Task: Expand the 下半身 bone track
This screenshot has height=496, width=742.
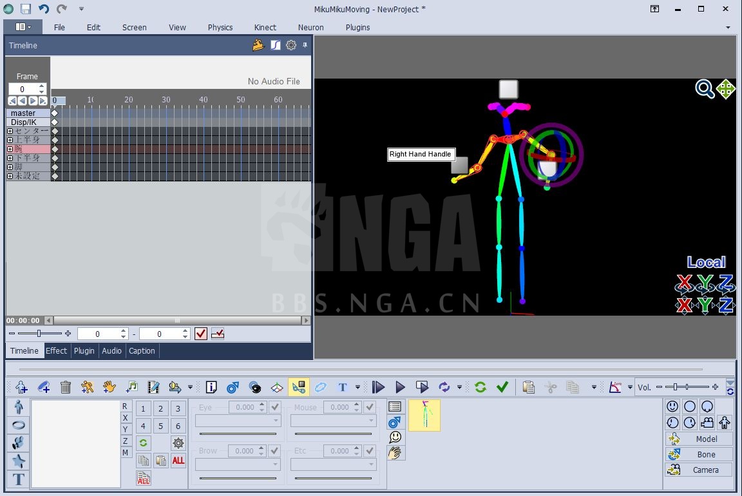Action: click(10, 157)
